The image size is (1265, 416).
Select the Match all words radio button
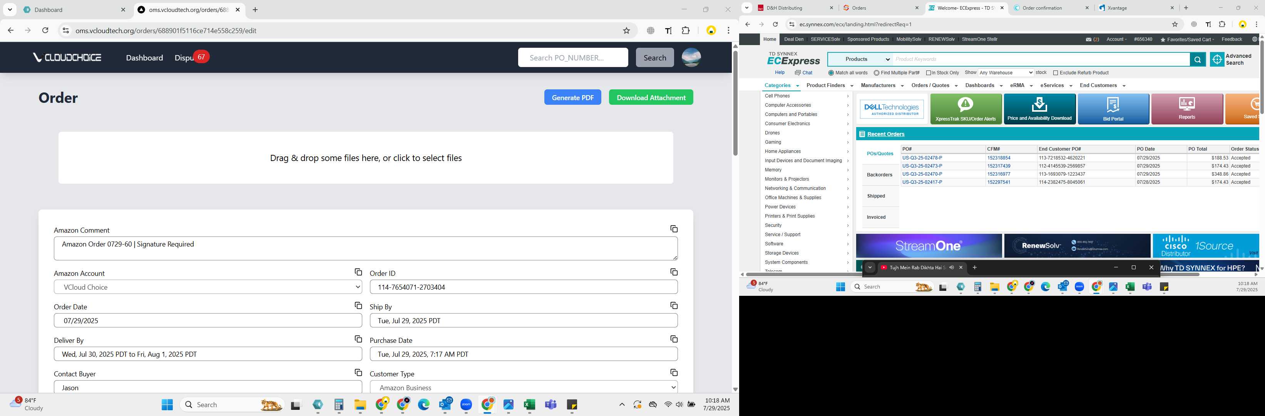pos(831,73)
